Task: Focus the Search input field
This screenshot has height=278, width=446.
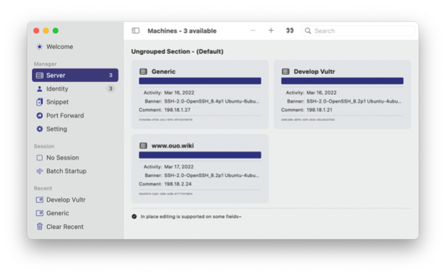Action: point(358,31)
